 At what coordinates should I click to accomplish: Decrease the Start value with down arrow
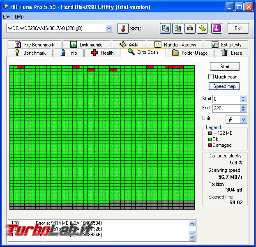pyautogui.click(x=243, y=101)
